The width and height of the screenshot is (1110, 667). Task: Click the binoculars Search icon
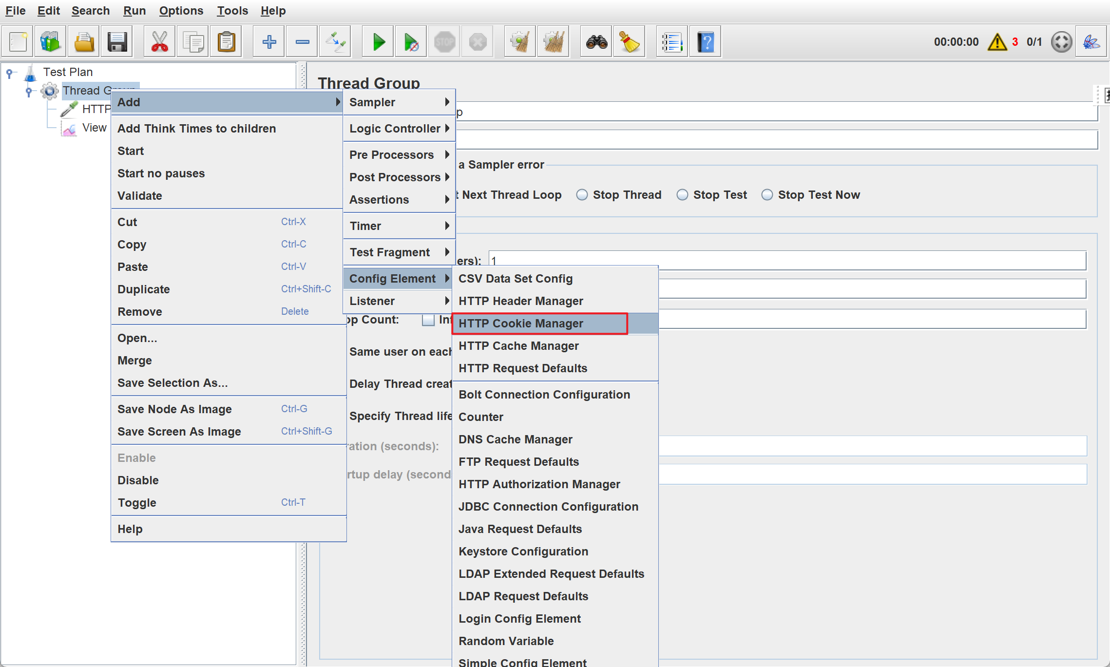(x=596, y=42)
